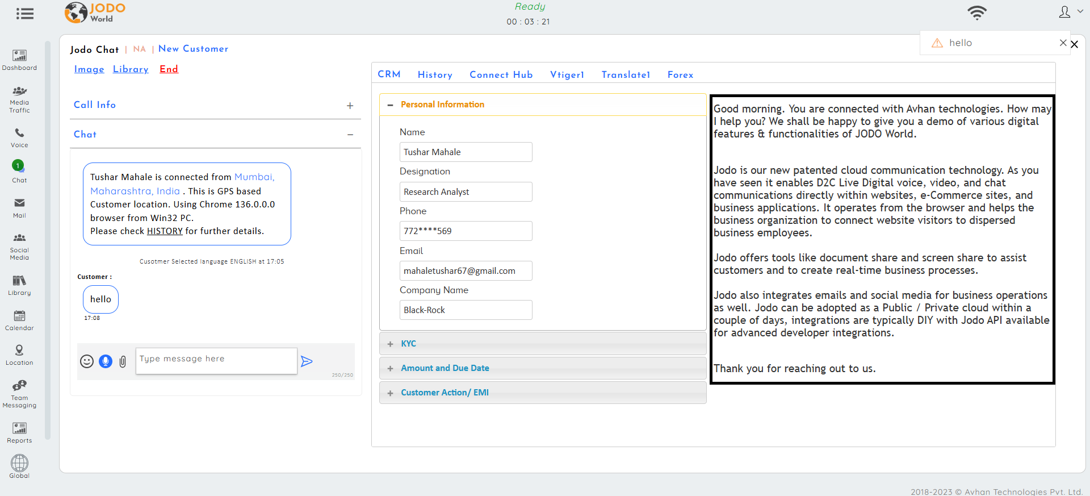Image resolution: width=1090 pixels, height=496 pixels.
Task: Click the JODO World logo
Action: click(95, 12)
